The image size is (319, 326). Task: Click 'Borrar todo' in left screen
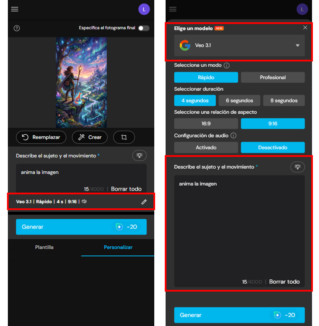(126, 189)
